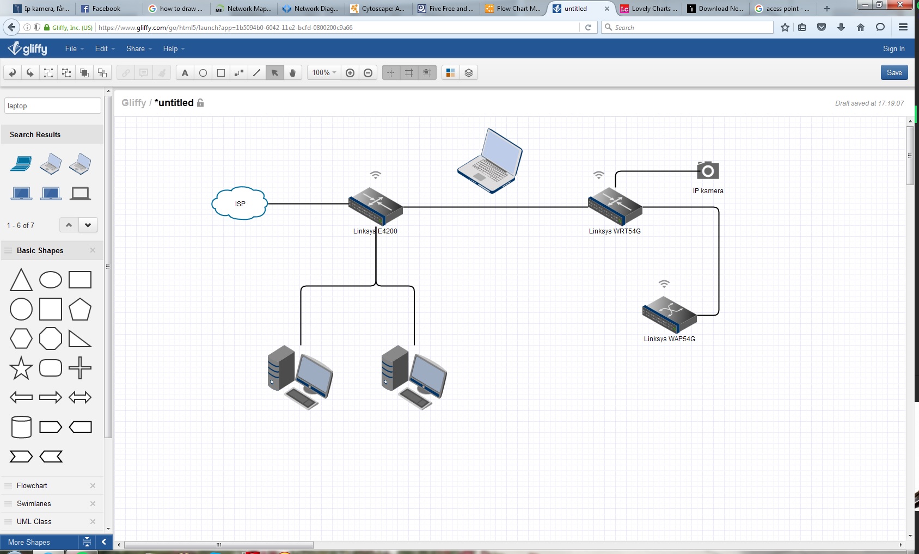Screen dimensions: 919x554
Task: Click the blue Save button
Action: coord(894,72)
